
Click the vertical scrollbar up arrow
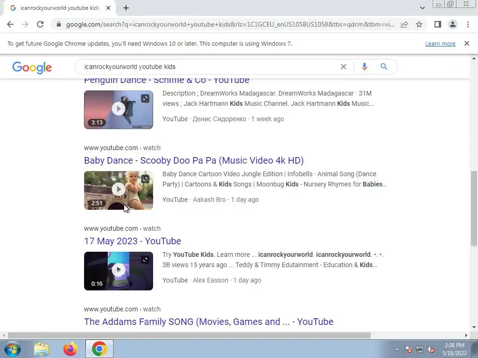click(474, 58)
